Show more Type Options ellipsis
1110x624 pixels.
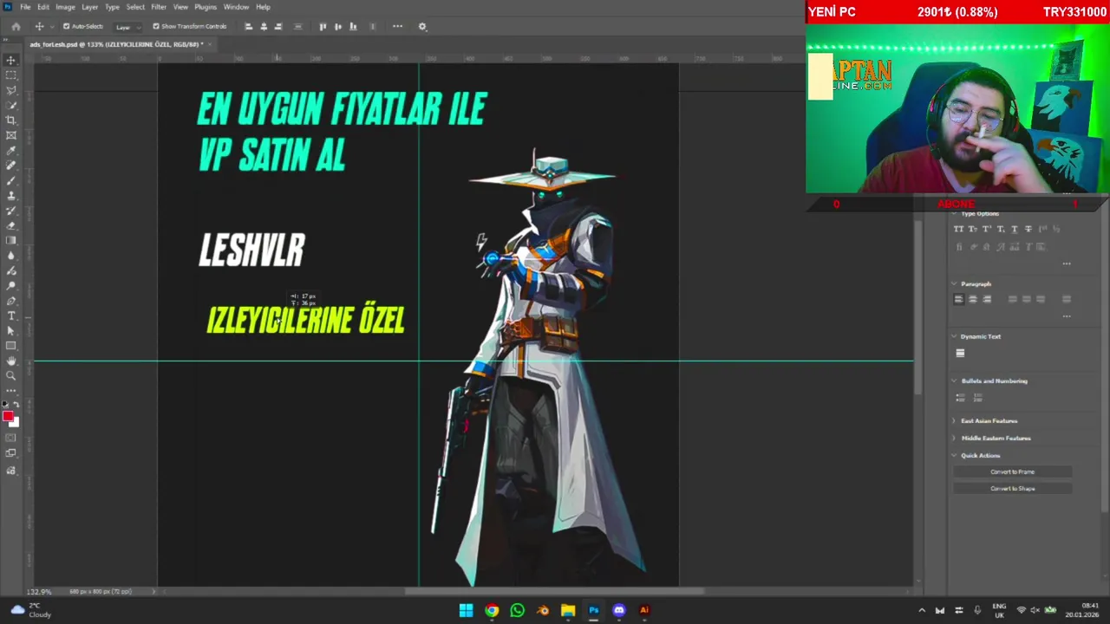point(1067,263)
